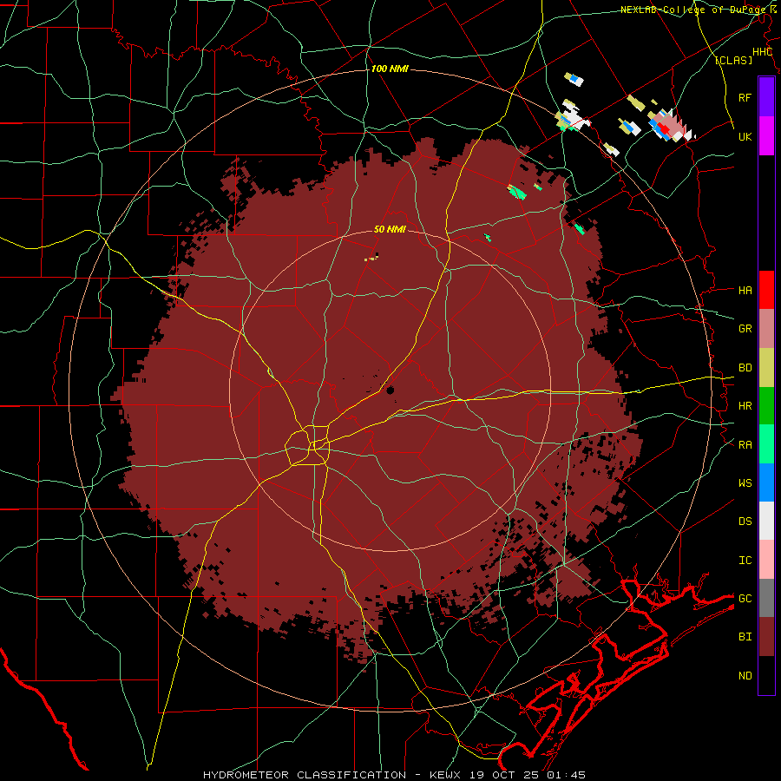Click the 100 NMI range ring label
Viewport: 781px width, 781px height.
pos(390,69)
